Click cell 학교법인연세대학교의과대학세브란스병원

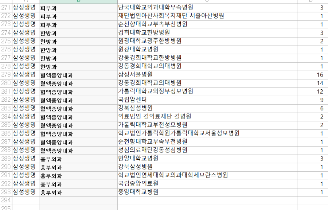click(207, 175)
